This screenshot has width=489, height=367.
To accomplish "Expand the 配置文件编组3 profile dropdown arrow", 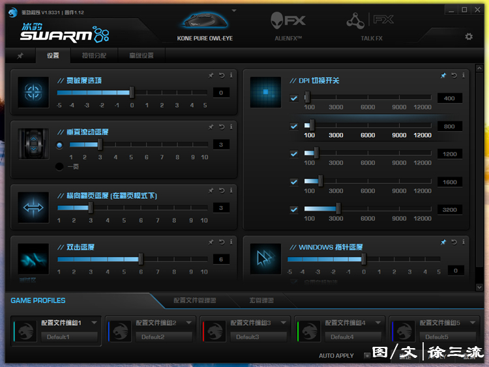I will [284, 323].
